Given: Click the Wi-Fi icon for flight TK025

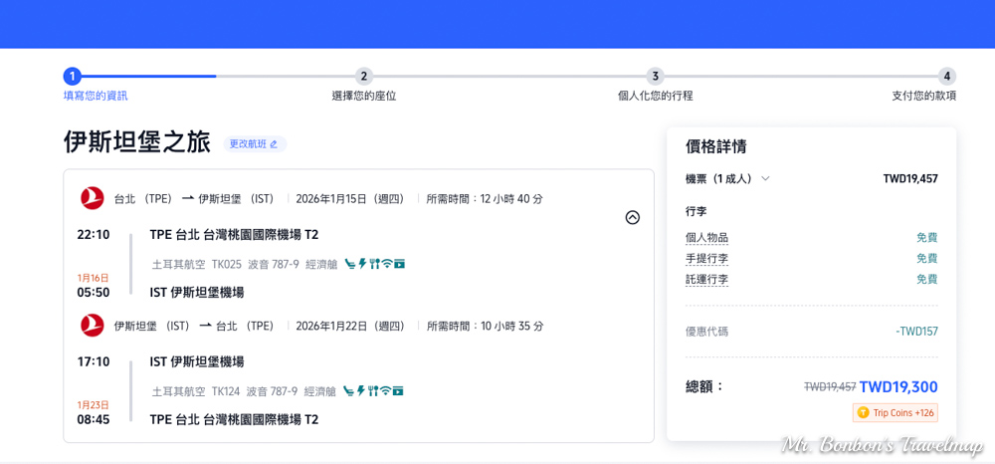Looking at the screenshot, I should pyautogui.click(x=386, y=264).
